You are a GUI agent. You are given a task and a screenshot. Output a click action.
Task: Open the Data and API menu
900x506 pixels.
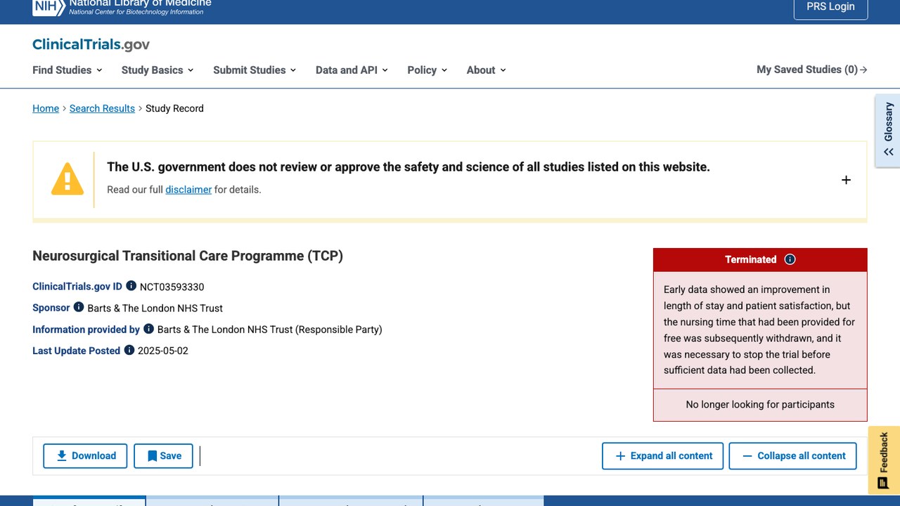[x=352, y=70]
